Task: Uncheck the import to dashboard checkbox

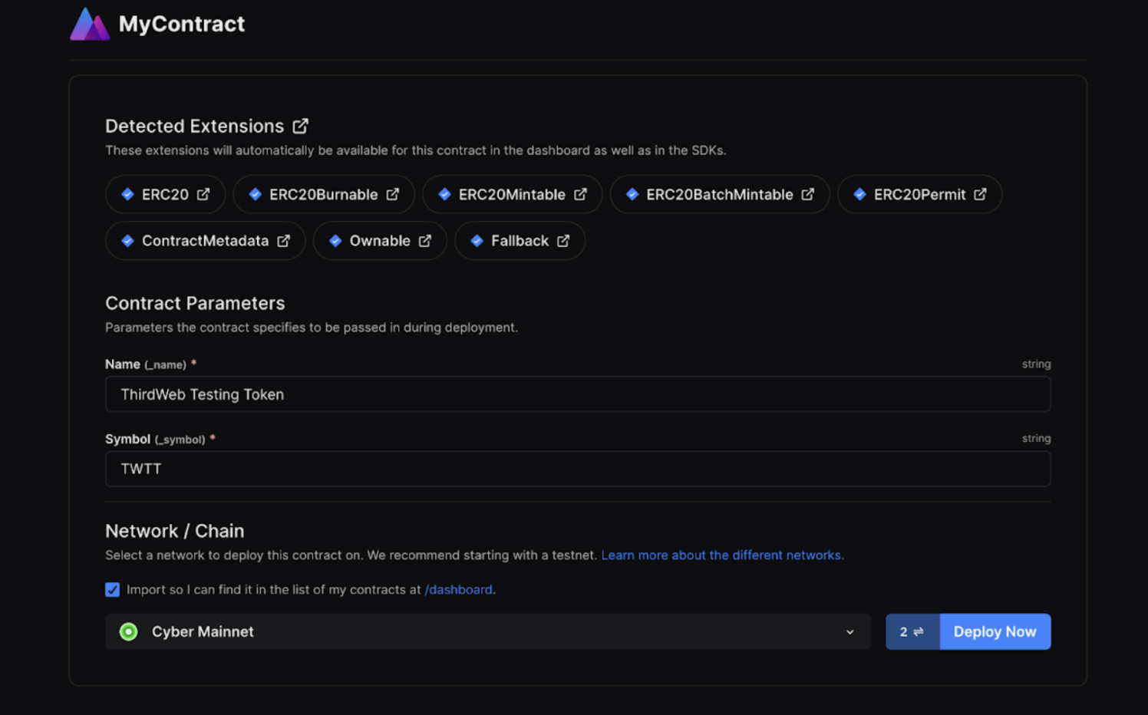Action: click(x=113, y=590)
